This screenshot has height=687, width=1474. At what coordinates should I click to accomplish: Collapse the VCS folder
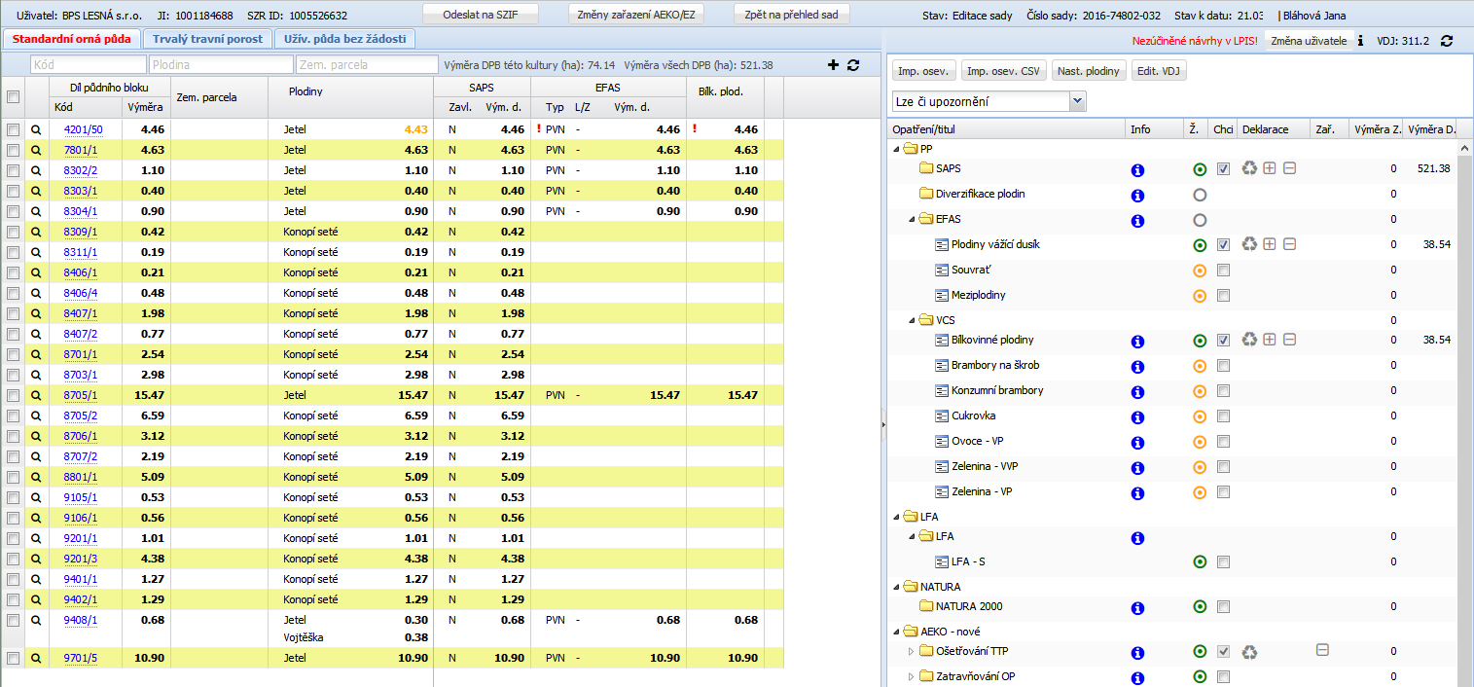912,320
